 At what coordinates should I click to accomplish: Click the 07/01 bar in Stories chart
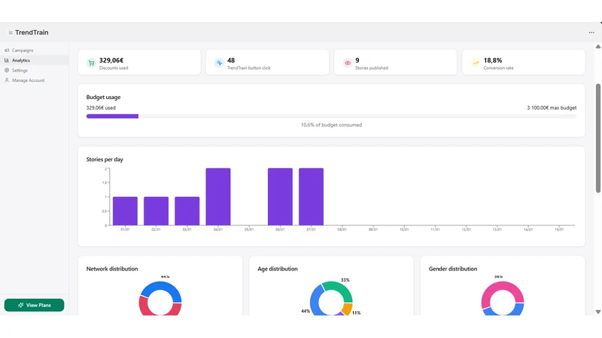(312, 197)
